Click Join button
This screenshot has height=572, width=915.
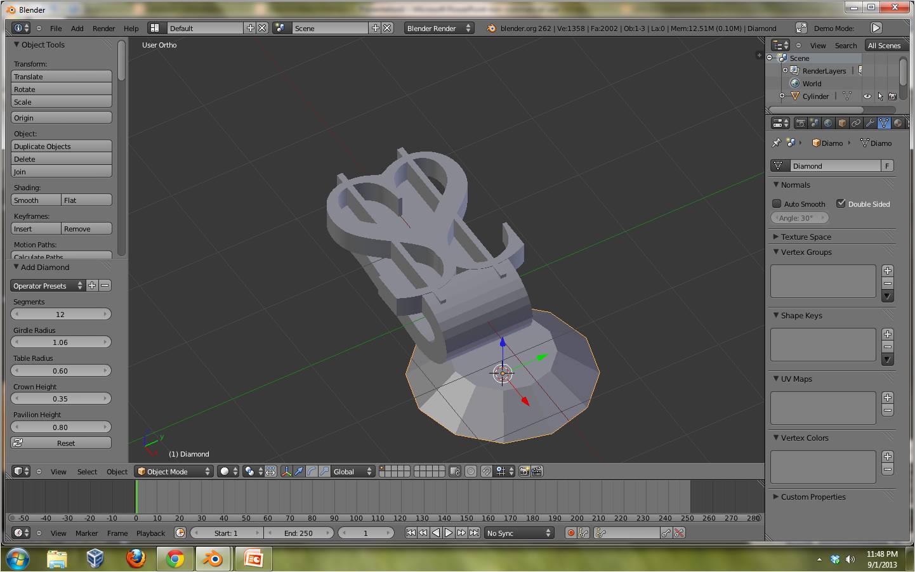pos(62,171)
